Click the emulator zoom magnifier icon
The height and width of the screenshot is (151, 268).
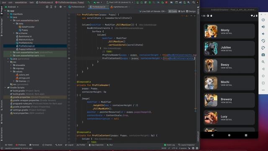pyautogui.click(x=263, y=62)
